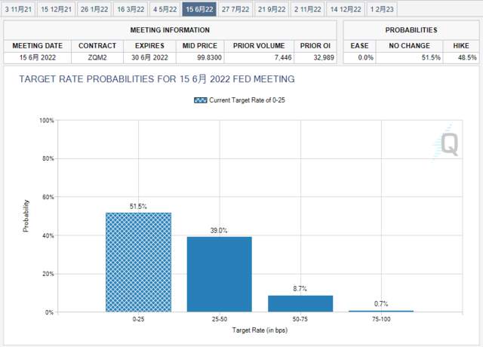The height and width of the screenshot is (347, 483).
Task: Open the 16 3月22 meeting tab
Action: 131,9
